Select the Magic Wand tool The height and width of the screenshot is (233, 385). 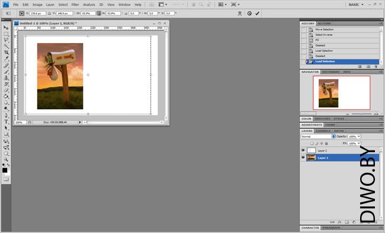[x=6, y=46]
